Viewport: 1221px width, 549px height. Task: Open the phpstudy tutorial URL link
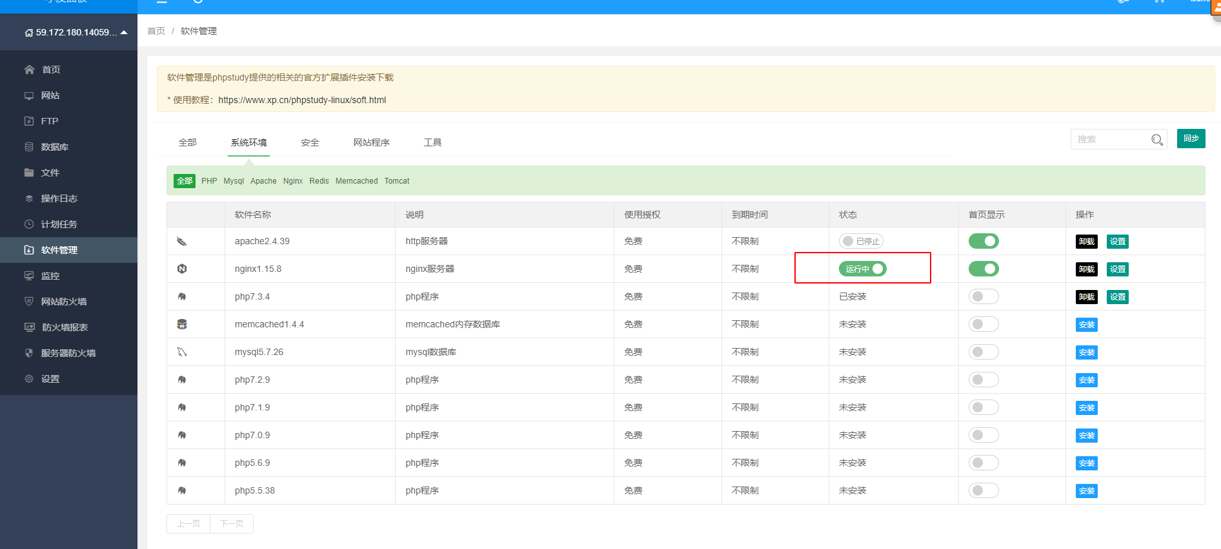(x=302, y=100)
